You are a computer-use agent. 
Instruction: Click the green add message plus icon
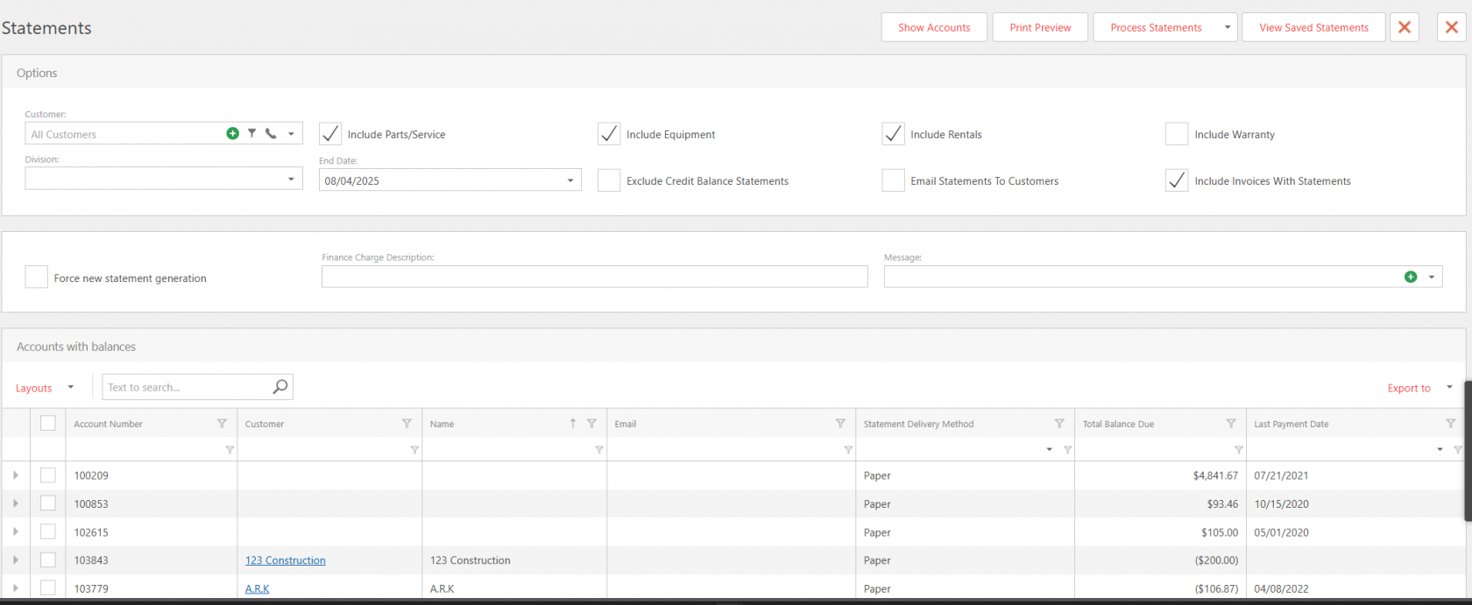1411,277
